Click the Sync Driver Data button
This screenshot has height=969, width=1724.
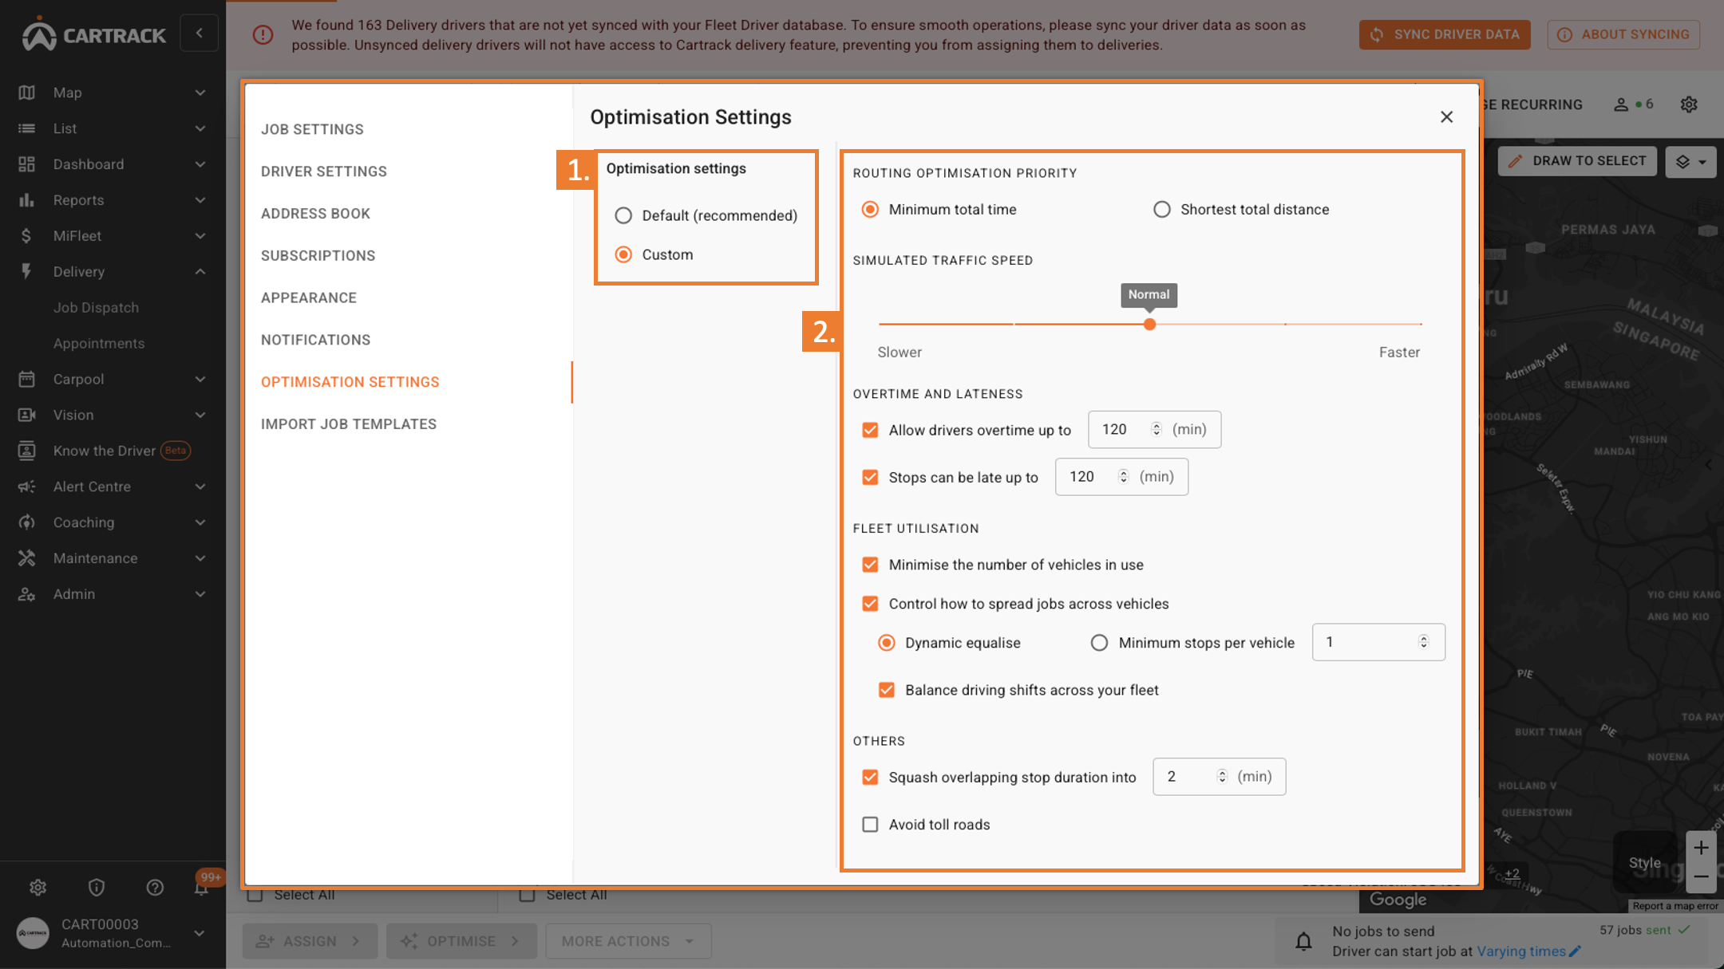[x=1445, y=34]
